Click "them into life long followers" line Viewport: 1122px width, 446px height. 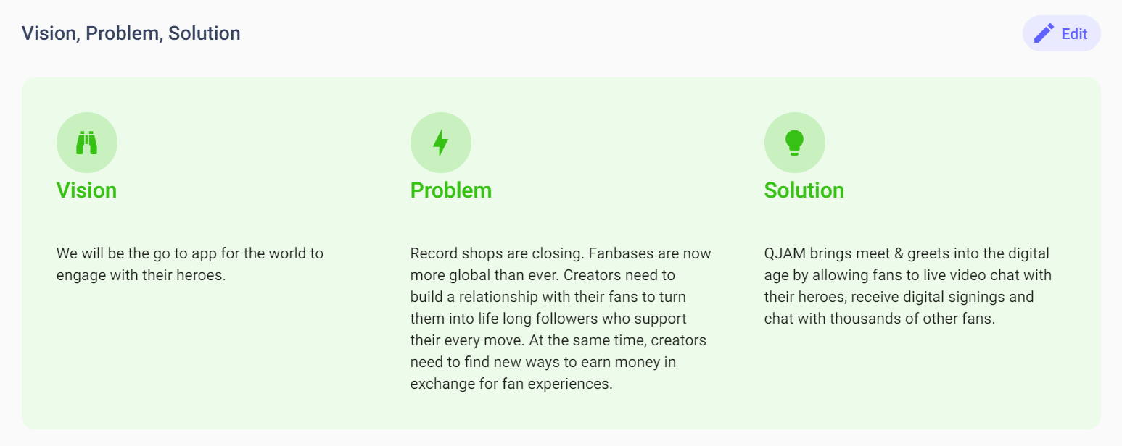[548, 319]
